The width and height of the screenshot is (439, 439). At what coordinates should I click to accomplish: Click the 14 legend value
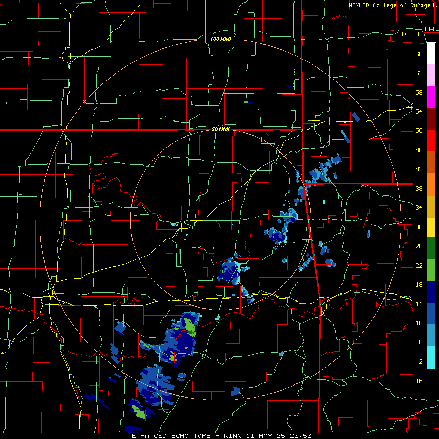[419, 304]
